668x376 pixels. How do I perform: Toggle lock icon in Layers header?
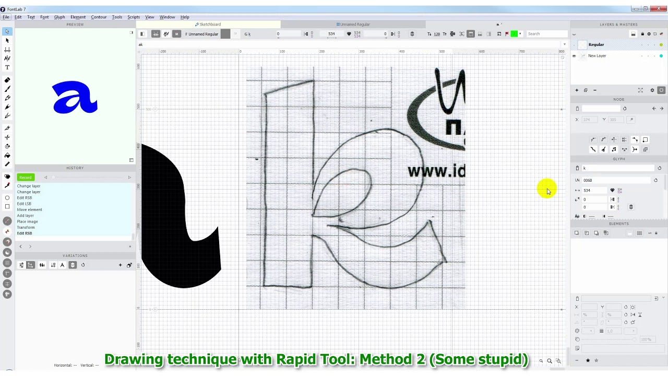642,34
